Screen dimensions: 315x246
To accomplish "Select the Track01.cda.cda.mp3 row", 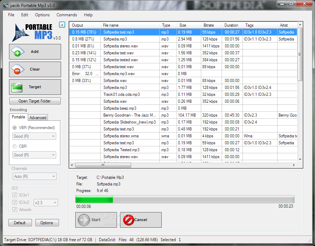I will 183,94.
